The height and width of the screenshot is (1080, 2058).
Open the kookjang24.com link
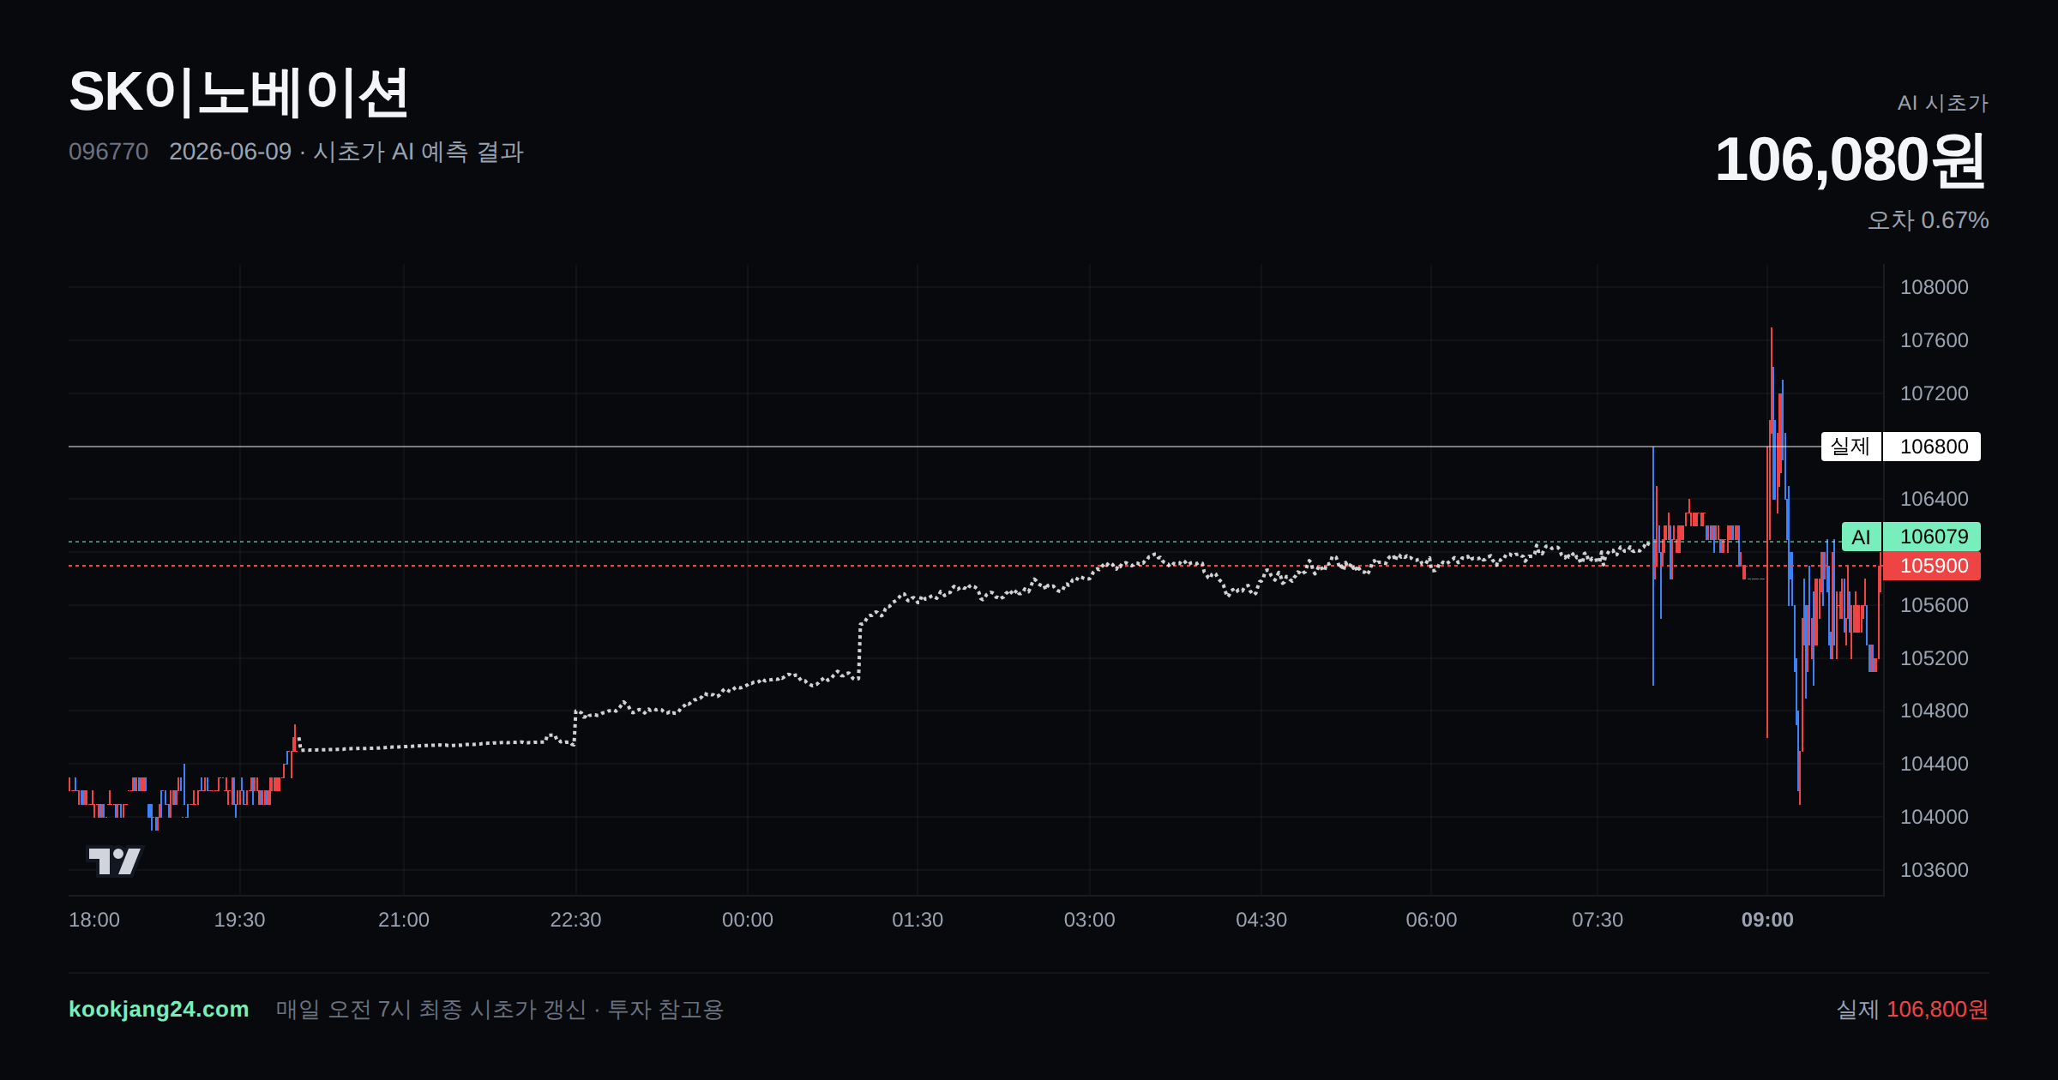click(x=159, y=1009)
